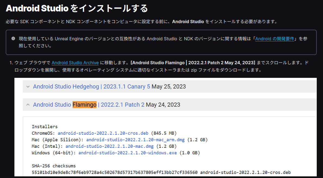This screenshot has width=323, height=178.
Task: Click the checksum starting with 55101bd10e9de8c
Action: pos(114,172)
